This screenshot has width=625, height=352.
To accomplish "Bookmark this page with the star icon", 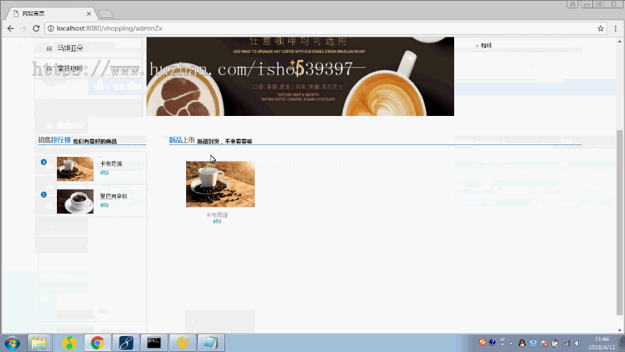I will [x=601, y=28].
